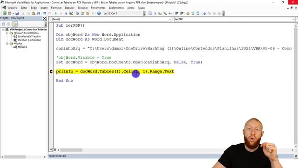Screen dimensions: 298x168
Task: Open the Standard toolbar options handle
Action: (144, 14)
